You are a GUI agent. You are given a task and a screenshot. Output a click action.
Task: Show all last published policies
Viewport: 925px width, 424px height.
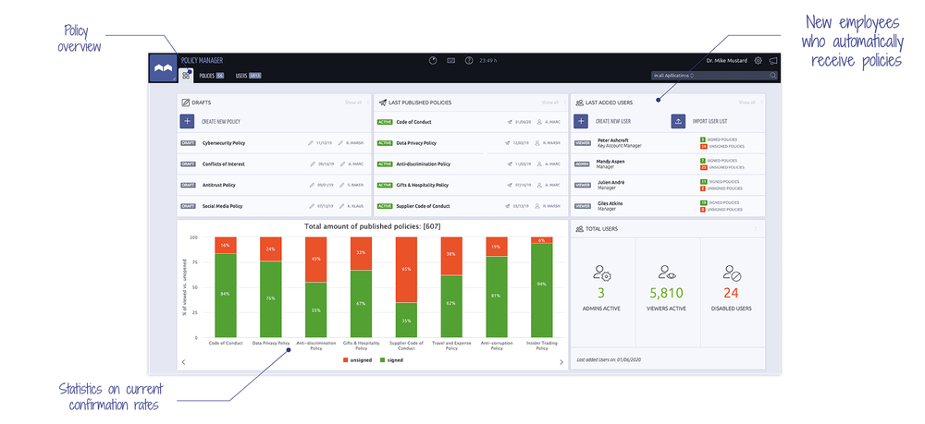[549, 103]
